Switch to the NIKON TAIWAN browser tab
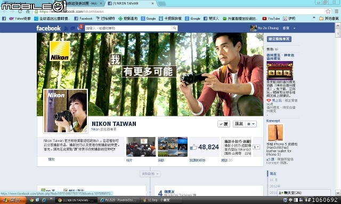Viewport: 341px width, 204px height. (x=131, y=4)
